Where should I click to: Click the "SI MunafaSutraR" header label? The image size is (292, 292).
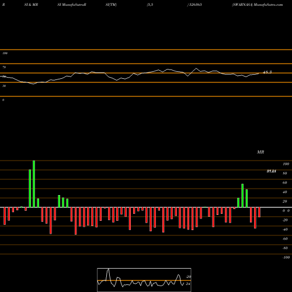coord(72,5)
